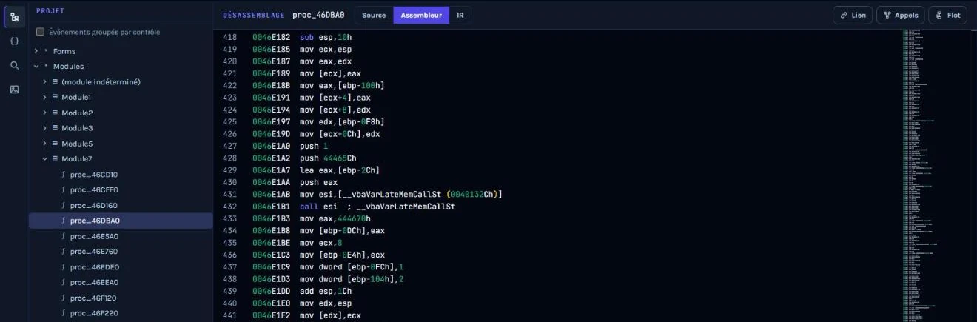Click 'lea eax,[ebp-2Ch]' on line 429
This screenshot has width=977, height=322.
[x=340, y=170]
